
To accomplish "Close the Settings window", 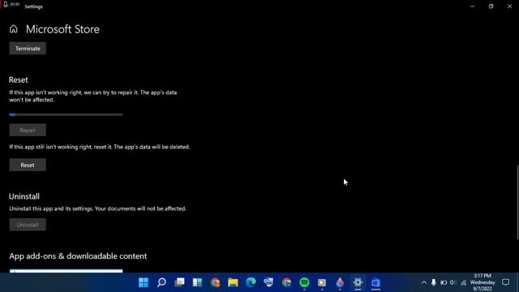I will (x=510, y=6).
